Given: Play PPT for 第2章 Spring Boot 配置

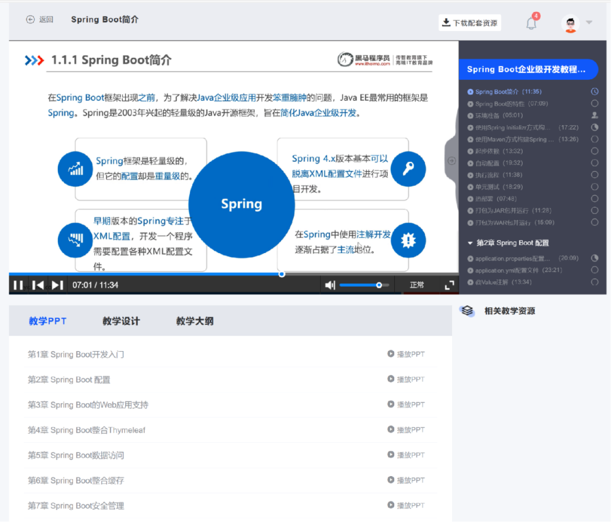Looking at the screenshot, I should (x=406, y=379).
